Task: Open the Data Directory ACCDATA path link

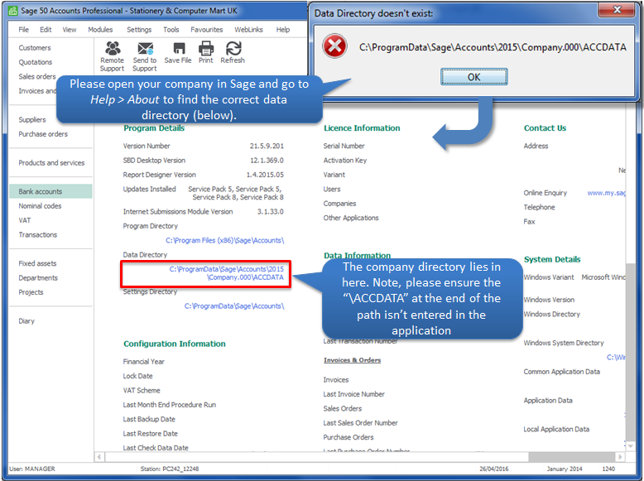Action: pos(227,273)
